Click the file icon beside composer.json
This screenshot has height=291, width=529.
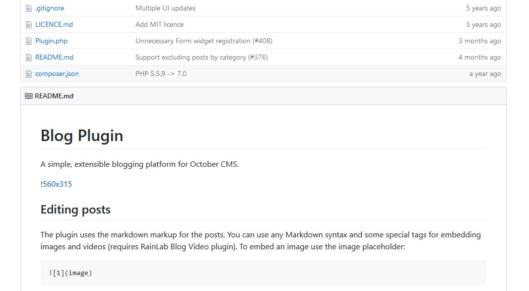tap(28, 73)
